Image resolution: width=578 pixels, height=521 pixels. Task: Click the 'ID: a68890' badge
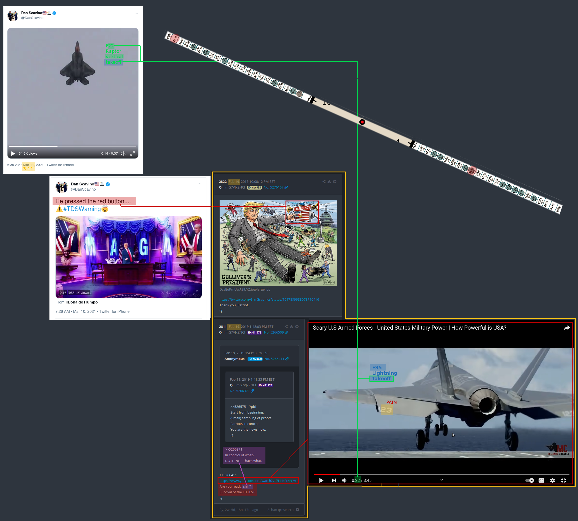(x=255, y=359)
